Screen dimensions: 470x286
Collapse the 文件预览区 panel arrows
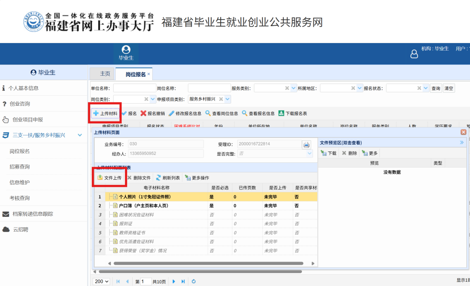click(x=462, y=142)
